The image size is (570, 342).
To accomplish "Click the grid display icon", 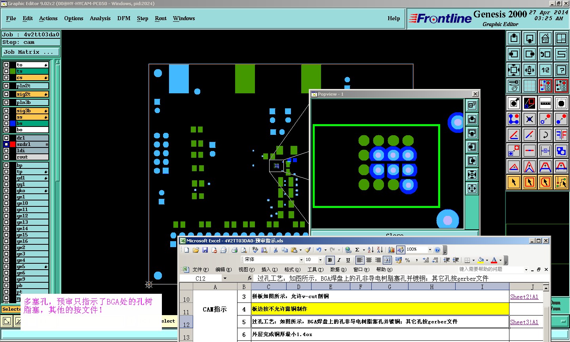I will (530, 86).
